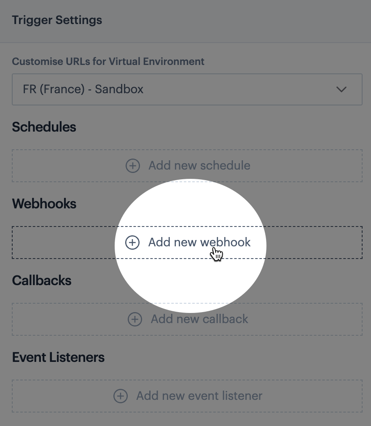This screenshot has height=426, width=371.
Task: Click the plus icon beside Add new webhook
Action: pos(132,243)
